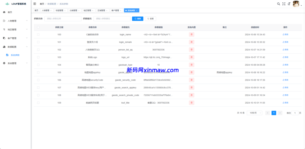Click the blue 搜索 button
This screenshot has width=305, height=149.
pos(138,19)
